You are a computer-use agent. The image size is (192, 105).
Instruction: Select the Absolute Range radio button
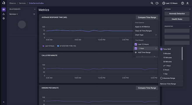tap(161, 78)
